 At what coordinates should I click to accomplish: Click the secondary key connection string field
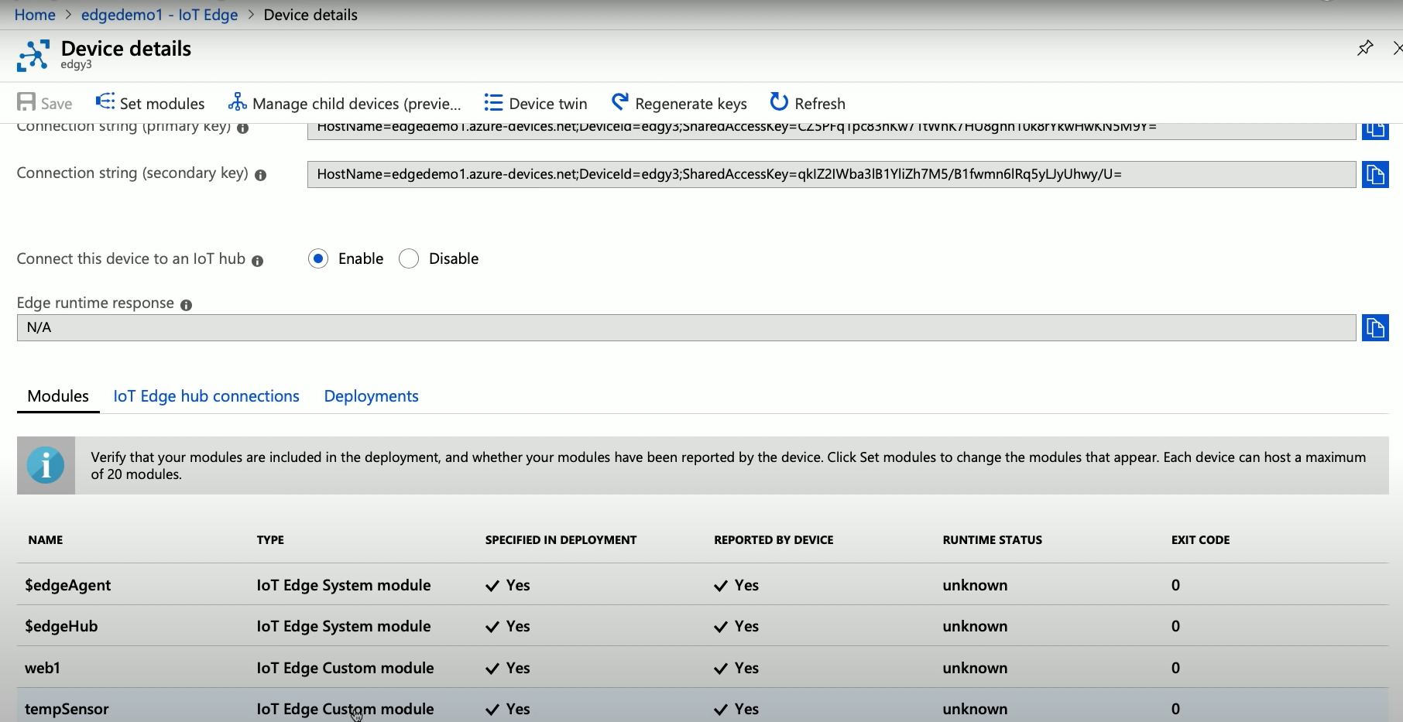pos(832,175)
